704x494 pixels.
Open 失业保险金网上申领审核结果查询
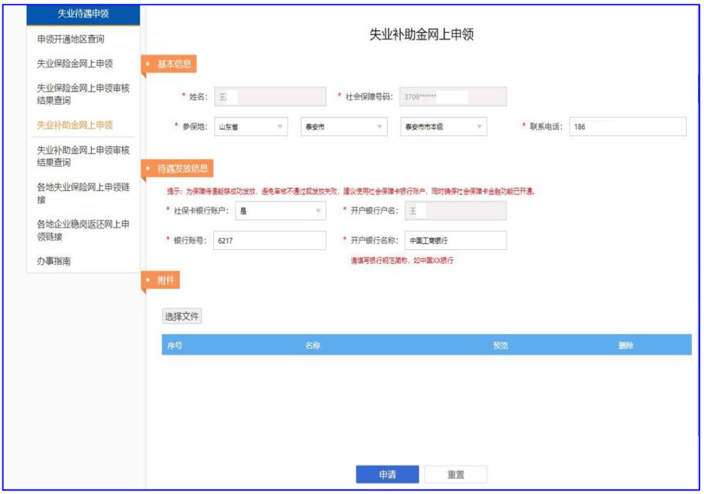[x=83, y=94]
